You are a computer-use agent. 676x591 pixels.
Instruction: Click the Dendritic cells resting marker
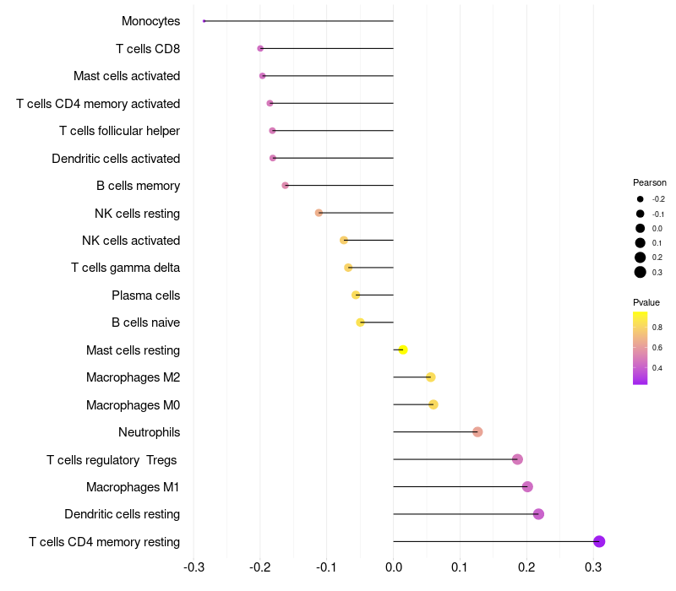(538, 514)
